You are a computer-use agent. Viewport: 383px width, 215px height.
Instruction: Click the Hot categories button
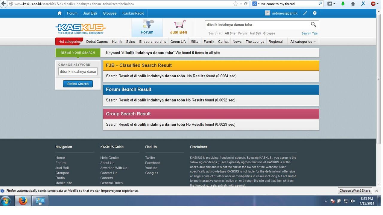pyautogui.click(x=69, y=42)
